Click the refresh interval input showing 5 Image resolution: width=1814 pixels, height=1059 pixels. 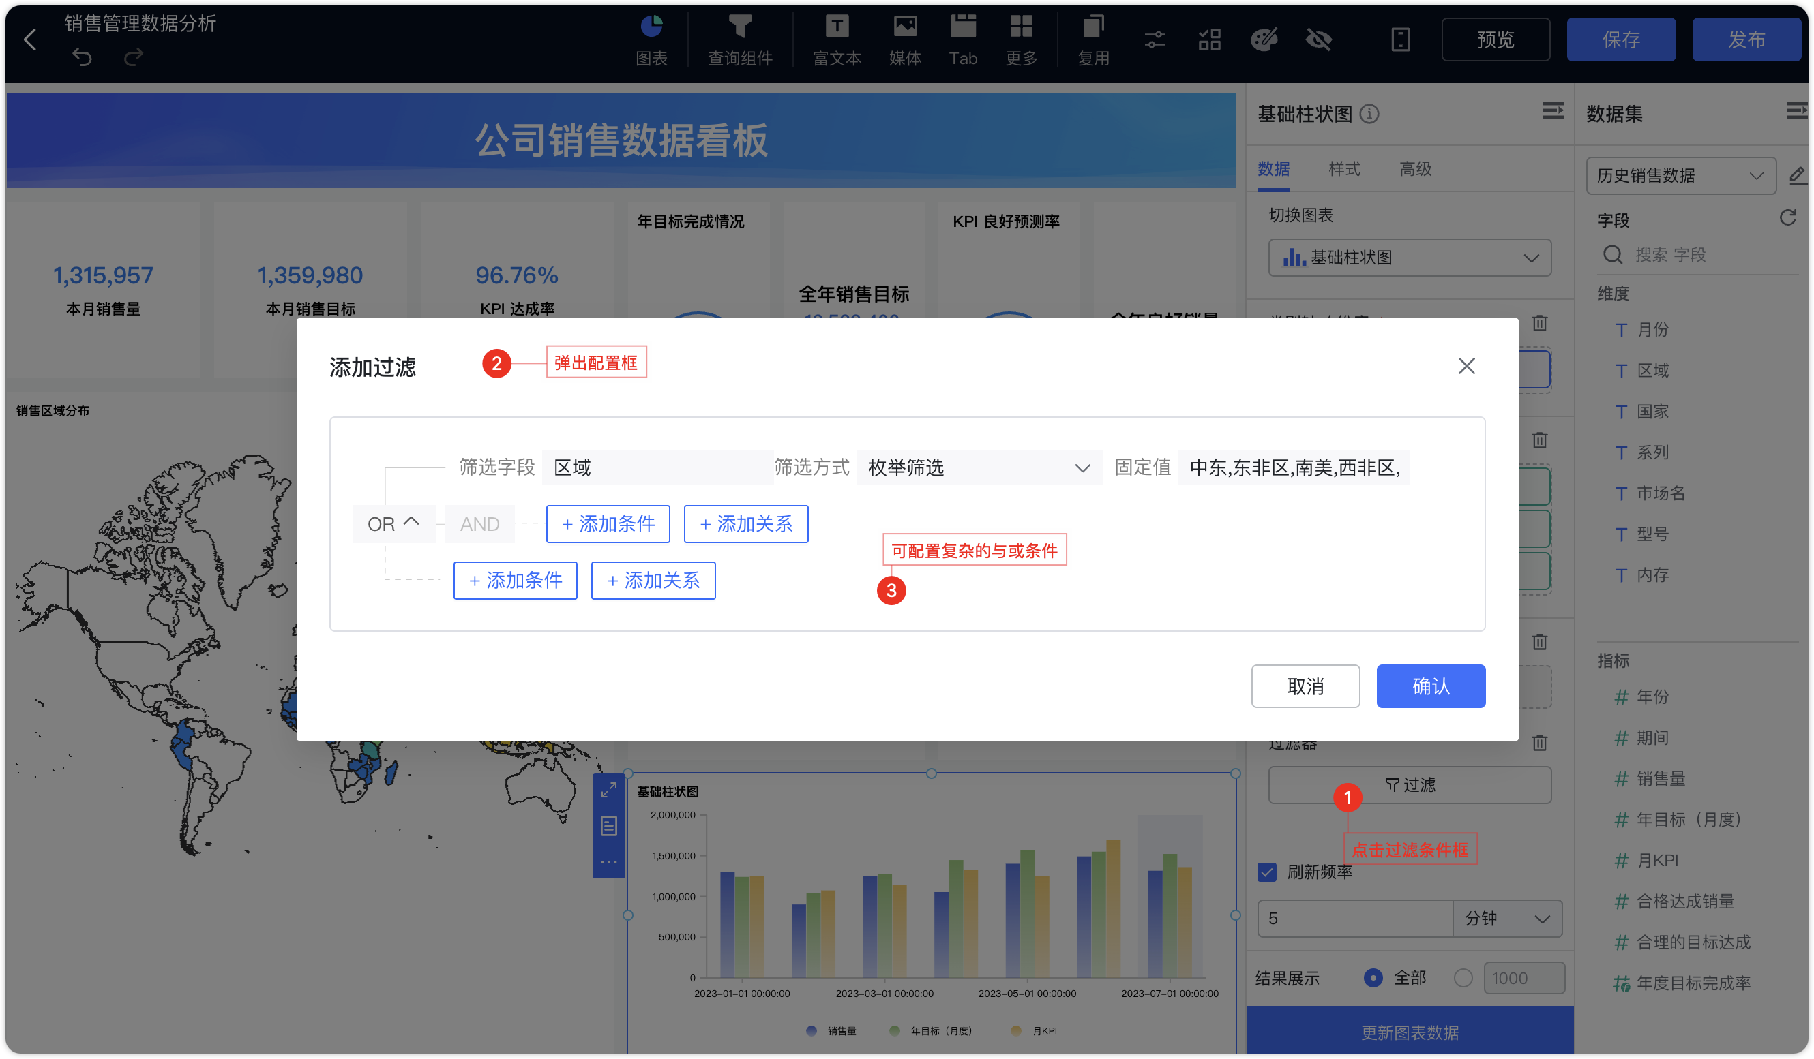click(x=1355, y=919)
